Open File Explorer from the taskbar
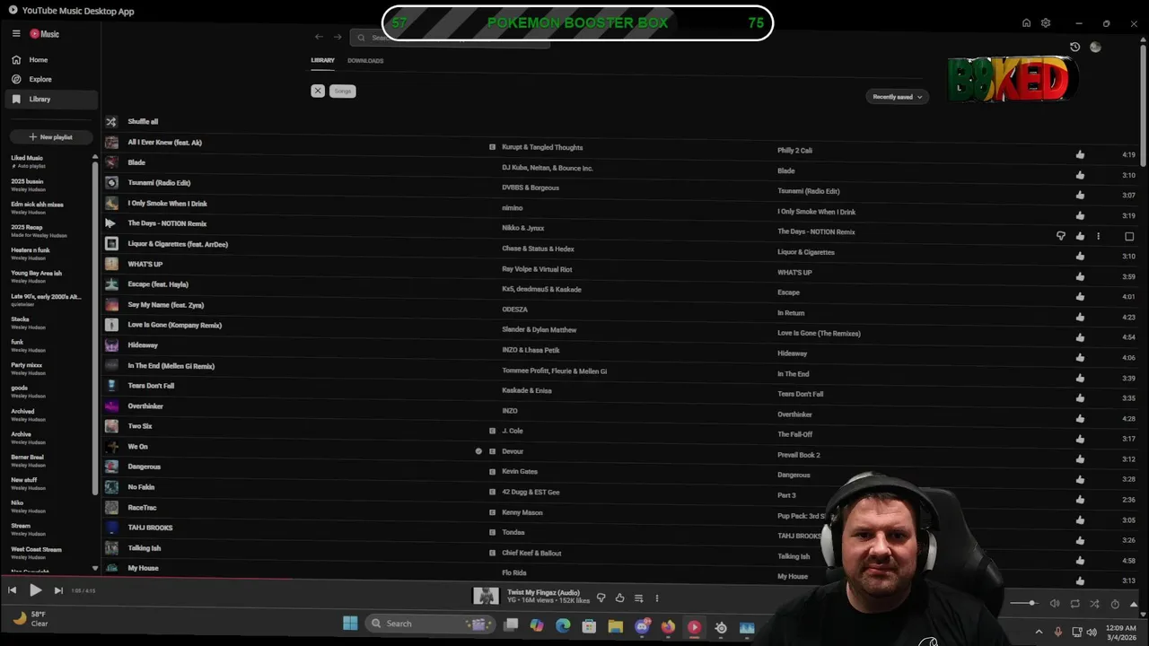1149x646 pixels. click(x=615, y=627)
